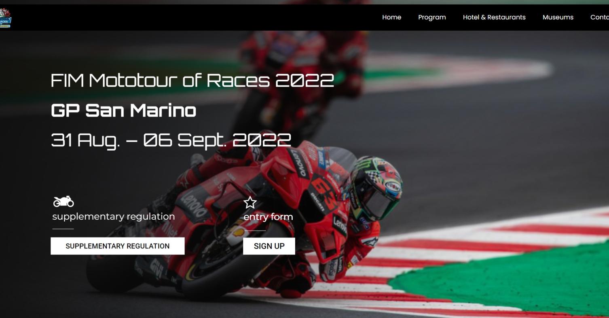The width and height of the screenshot is (609, 318).
Task: Go to the Program page
Action: coord(432,17)
